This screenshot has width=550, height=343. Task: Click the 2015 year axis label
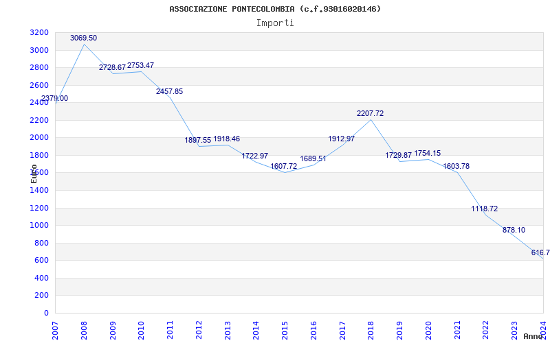[x=285, y=331]
